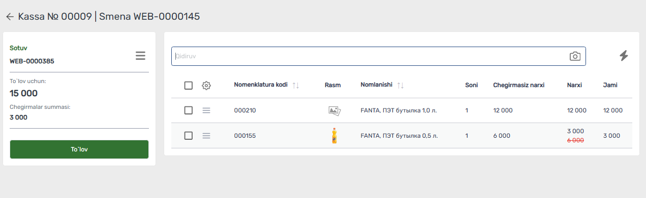Viewport: 646px width, 198px height.
Task: Click the Fanta bottle thumbnail for 000155
Action: pos(334,136)
